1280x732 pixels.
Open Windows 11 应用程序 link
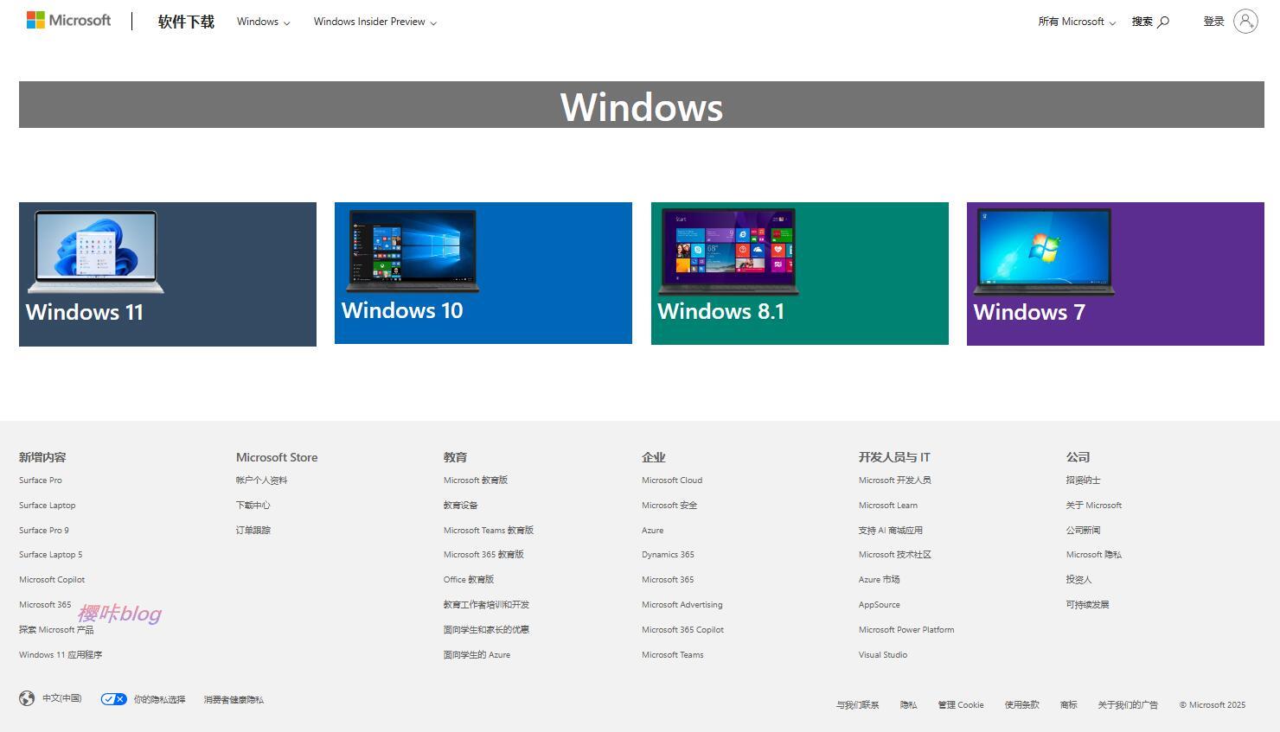pos(61,655)
